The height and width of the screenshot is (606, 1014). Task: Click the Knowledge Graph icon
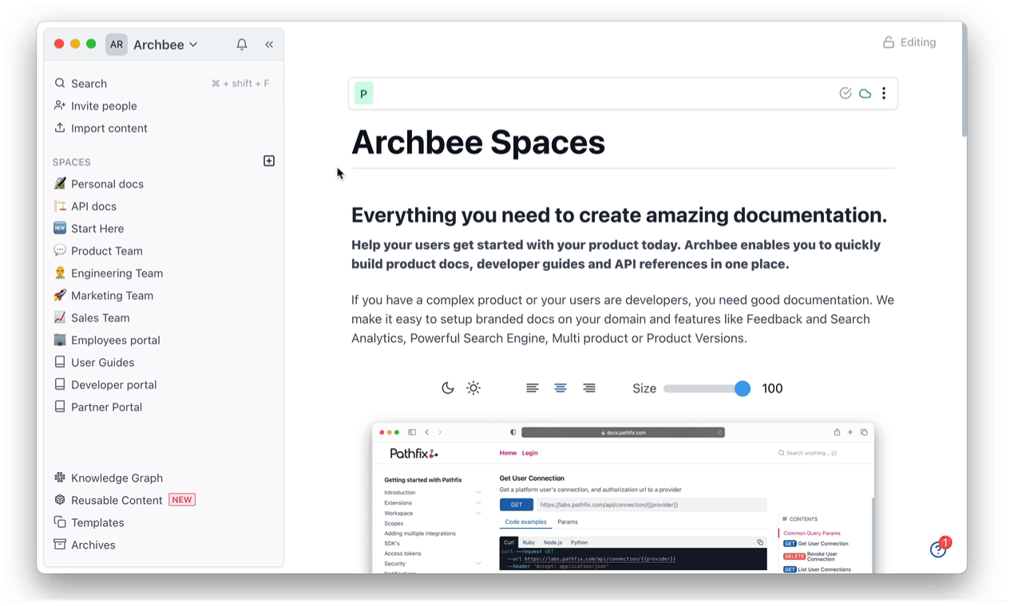pyautogui.click(x=60, y=478)
